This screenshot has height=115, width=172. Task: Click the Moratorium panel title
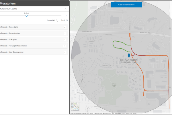coord(8,3)
